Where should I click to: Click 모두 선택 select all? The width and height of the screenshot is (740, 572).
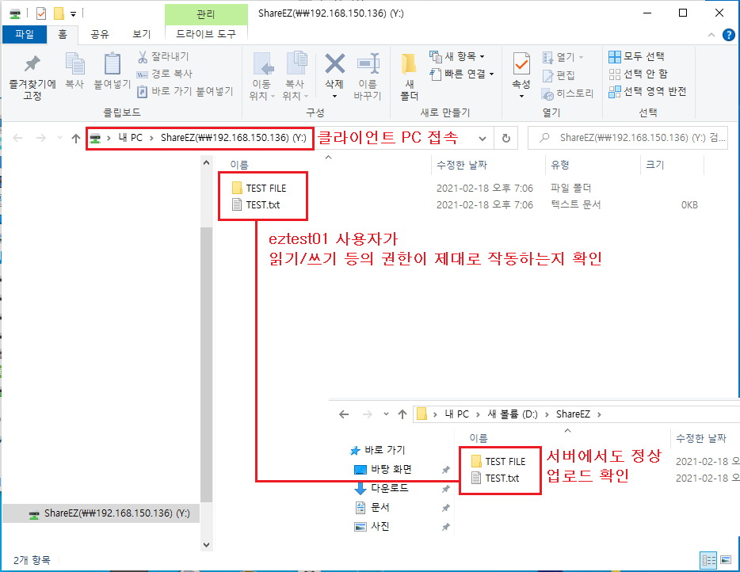coord(637,56)
